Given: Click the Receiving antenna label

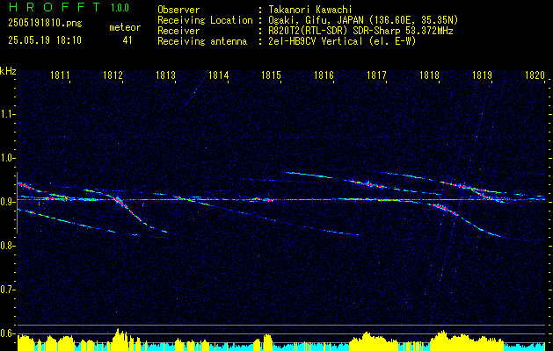Looking at the screenshot, I should tap(202, 41).
